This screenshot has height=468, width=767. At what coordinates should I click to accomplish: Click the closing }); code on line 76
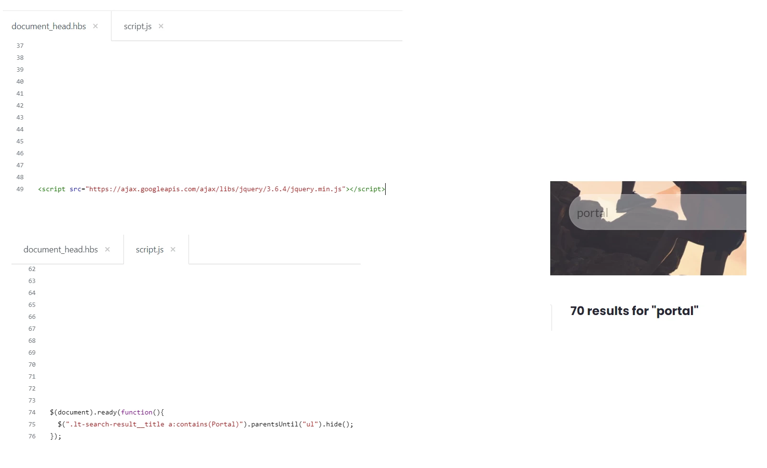coord(56,436)
